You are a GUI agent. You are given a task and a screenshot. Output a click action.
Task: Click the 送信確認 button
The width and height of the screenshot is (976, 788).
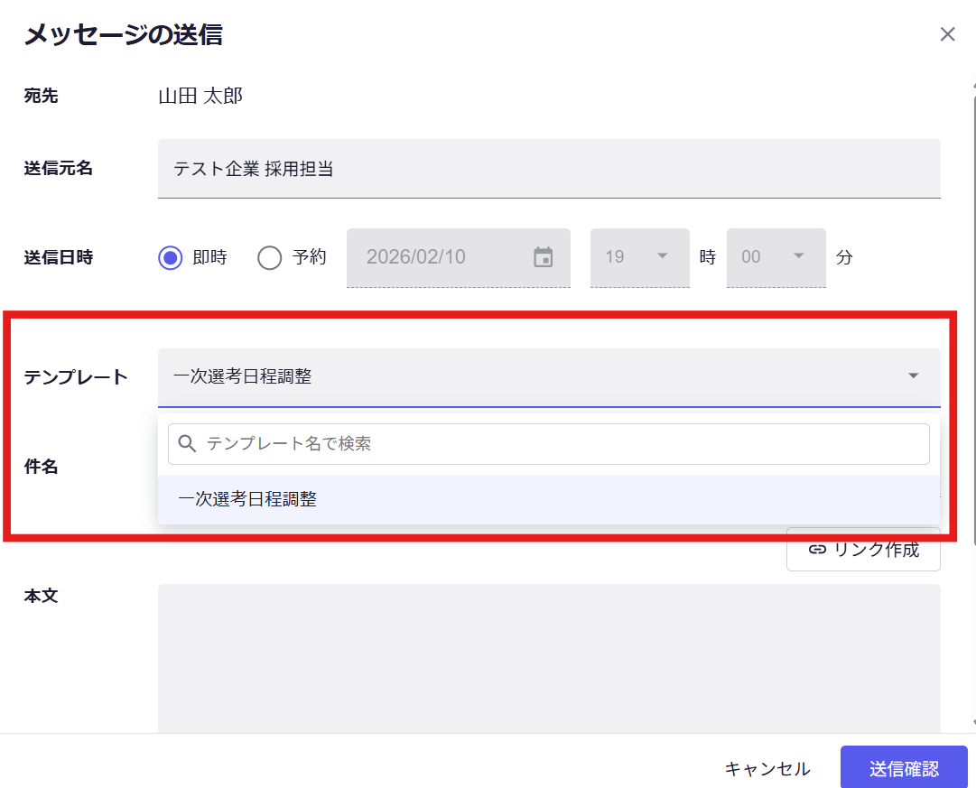[903, 768]
